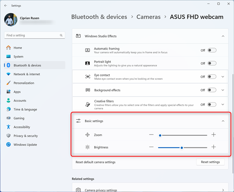Open Camera privacy settings chevron

tap(223, 190)
